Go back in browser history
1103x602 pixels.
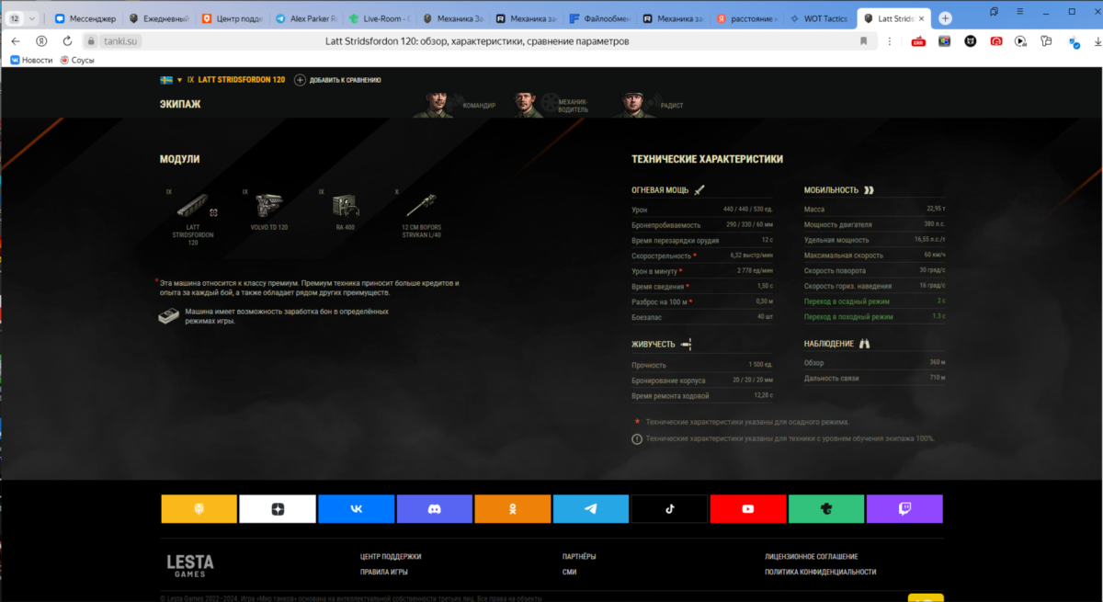[16, 41]
